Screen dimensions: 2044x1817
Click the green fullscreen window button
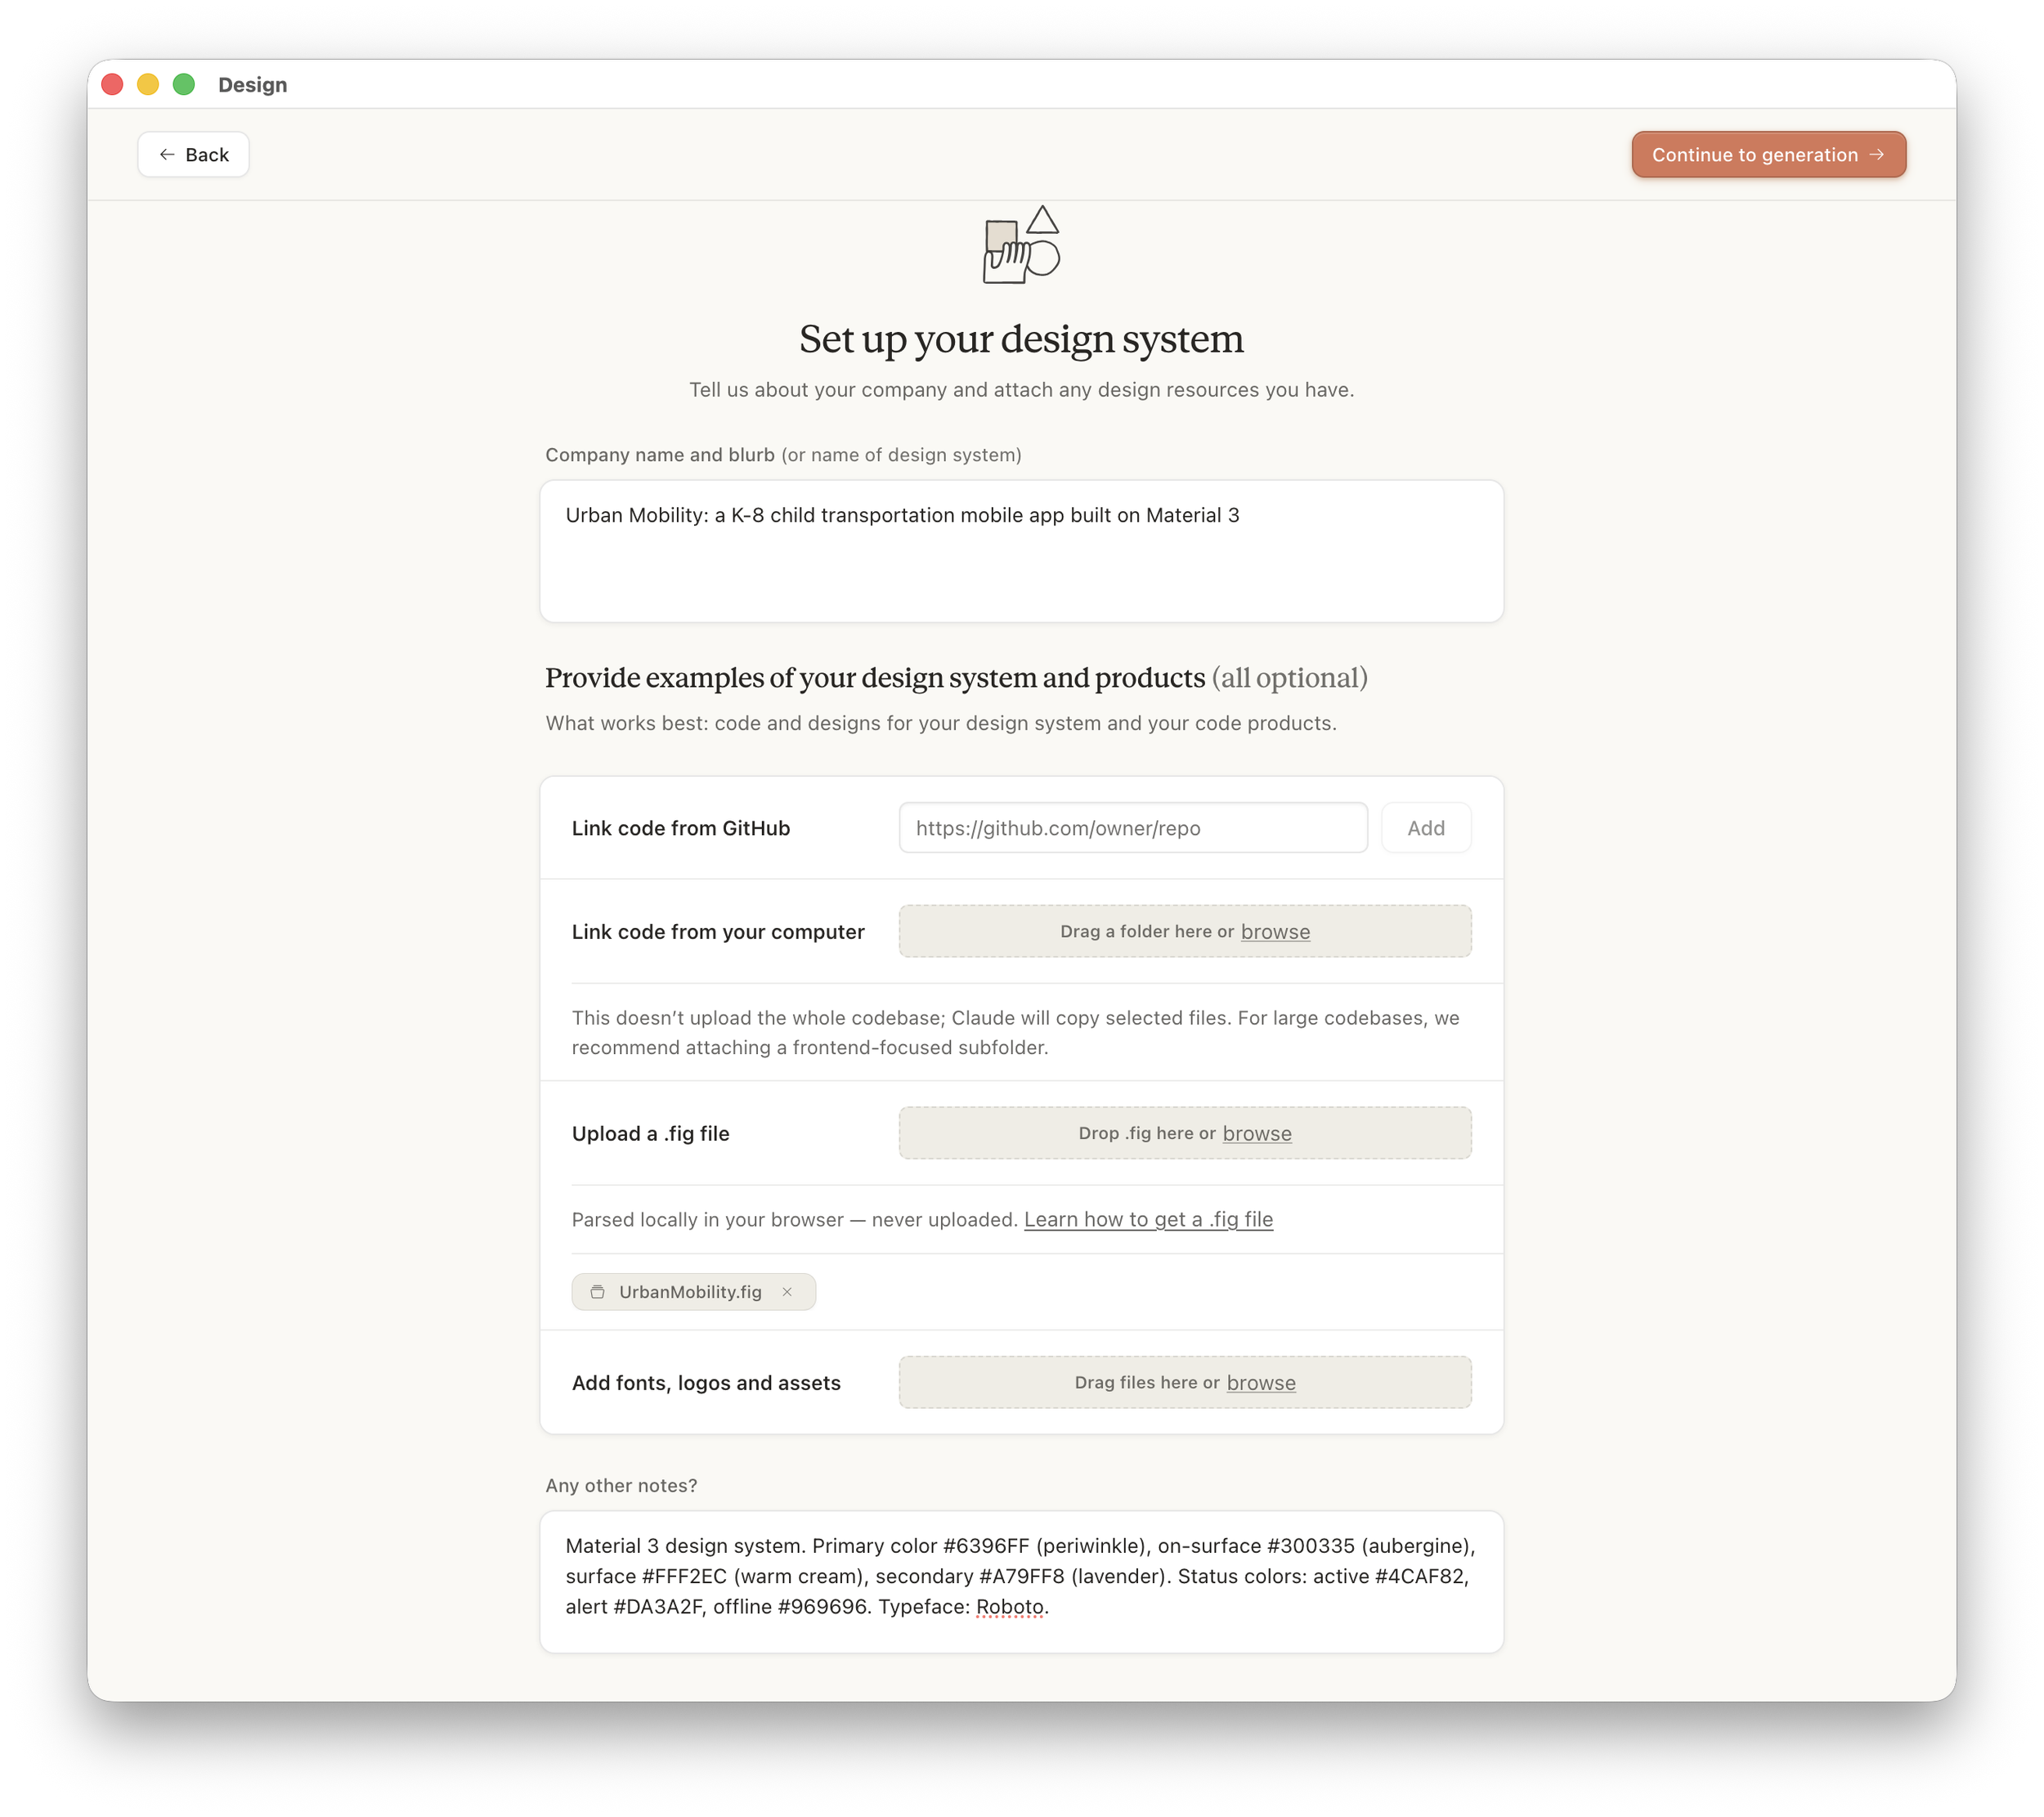pyautogui.click(x=184, y=85)
